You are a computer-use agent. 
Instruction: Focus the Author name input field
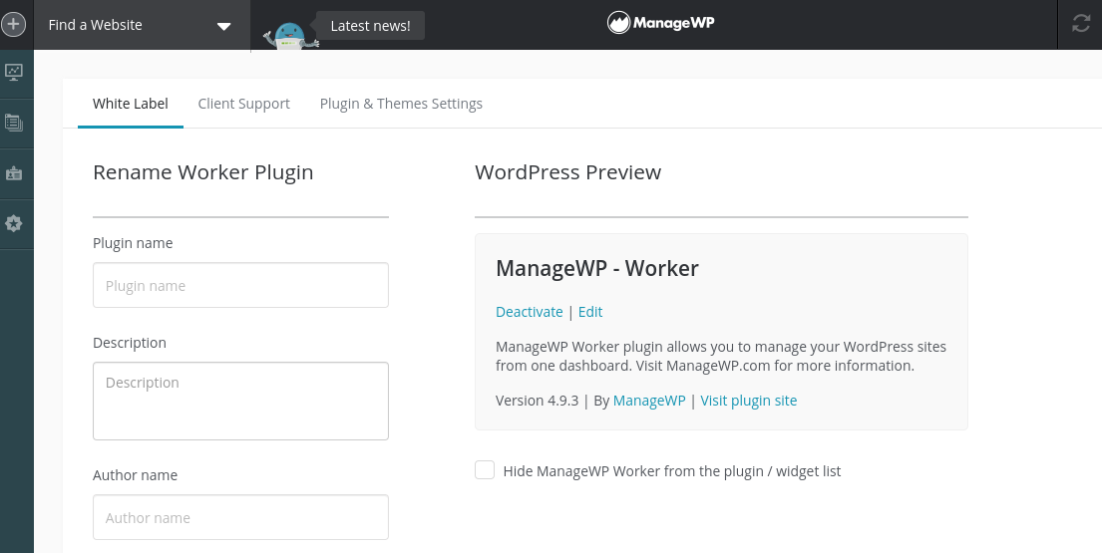click(x=240, y=517)
